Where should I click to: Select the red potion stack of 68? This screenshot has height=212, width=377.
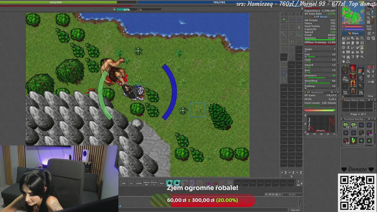pos(346,141)
